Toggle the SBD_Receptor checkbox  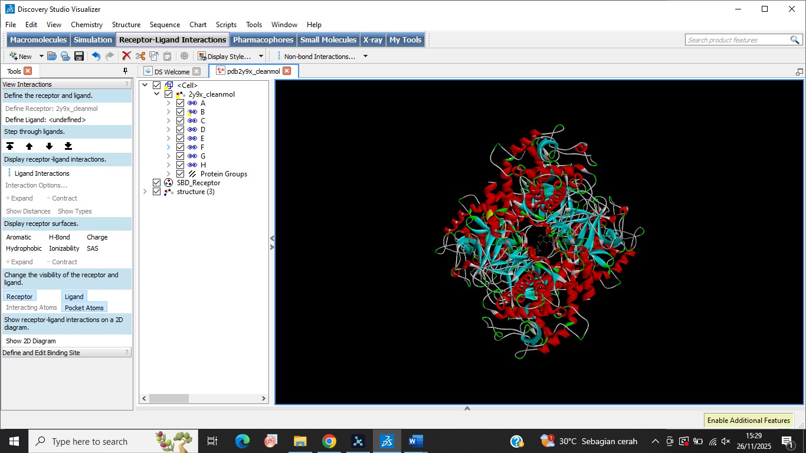156,183
